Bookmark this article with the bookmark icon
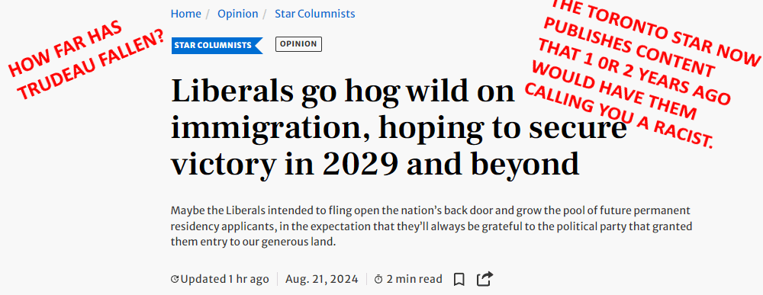 pos(459,280)
